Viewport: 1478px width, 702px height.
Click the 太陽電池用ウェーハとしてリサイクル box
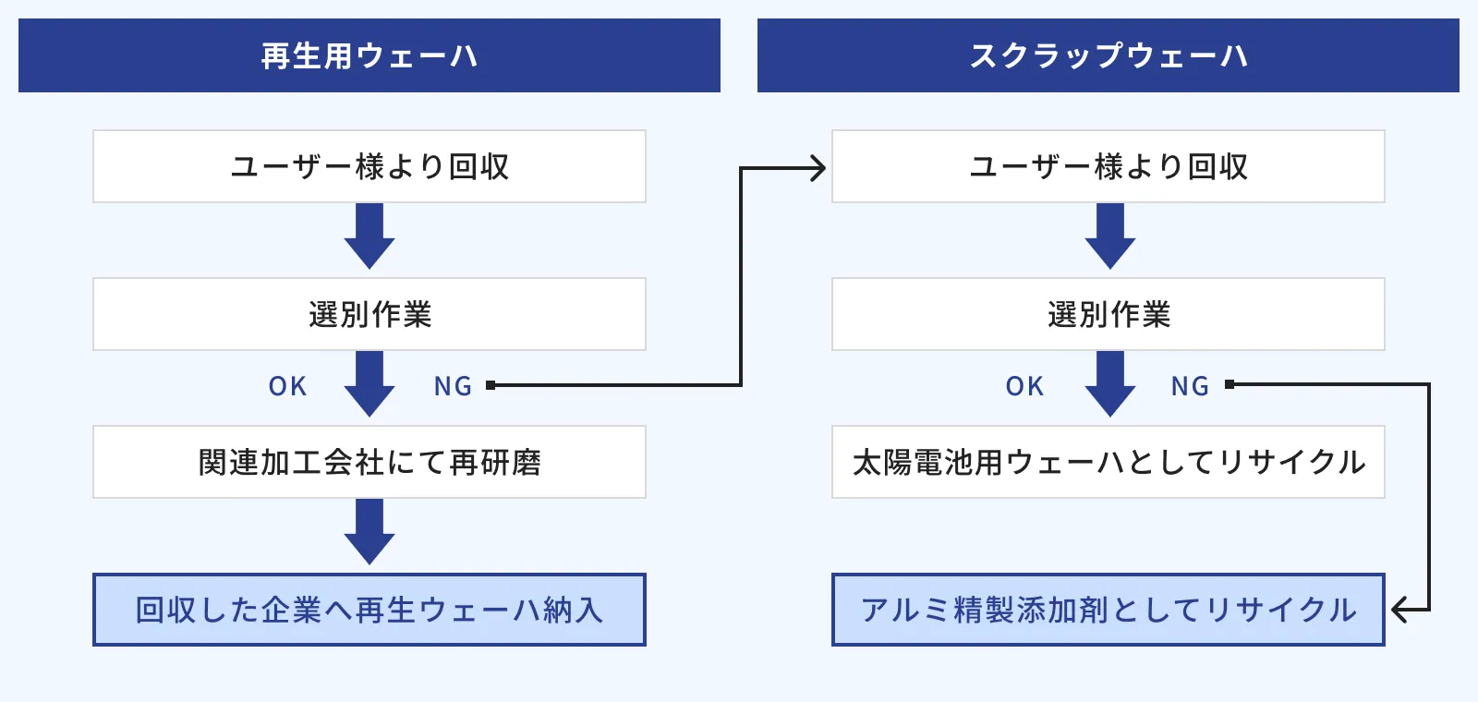tap(1108, 462)
